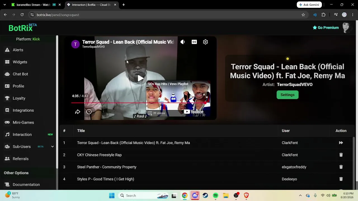
Task: Click the Mini-Games gamepad icon
Action: click(x=7, y=123)
